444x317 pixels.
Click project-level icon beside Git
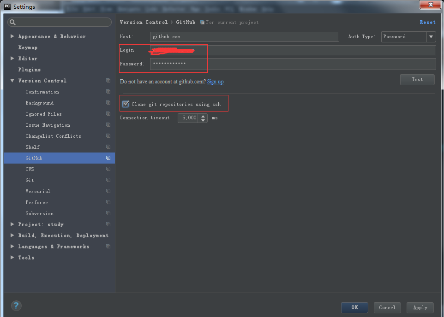pos(108,180)
